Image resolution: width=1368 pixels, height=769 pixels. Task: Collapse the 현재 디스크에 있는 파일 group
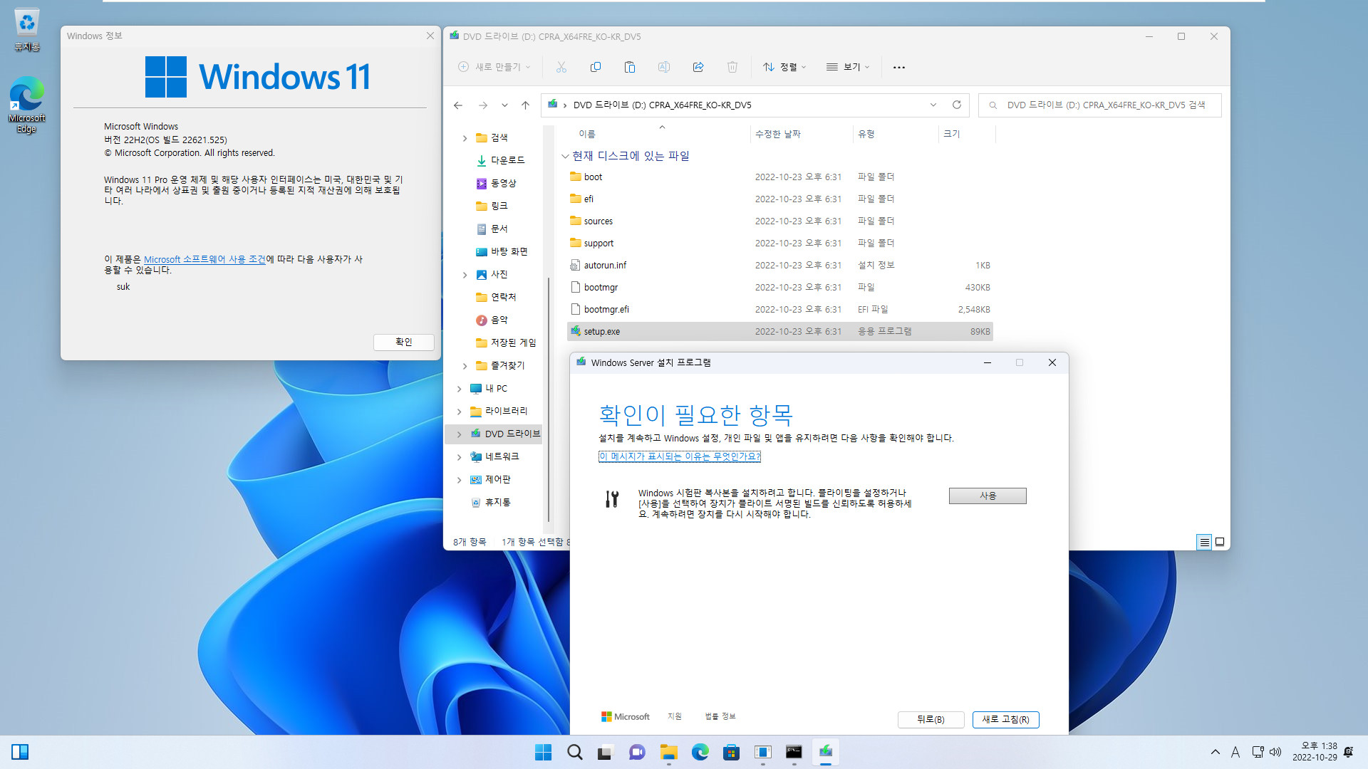[565, 156]
